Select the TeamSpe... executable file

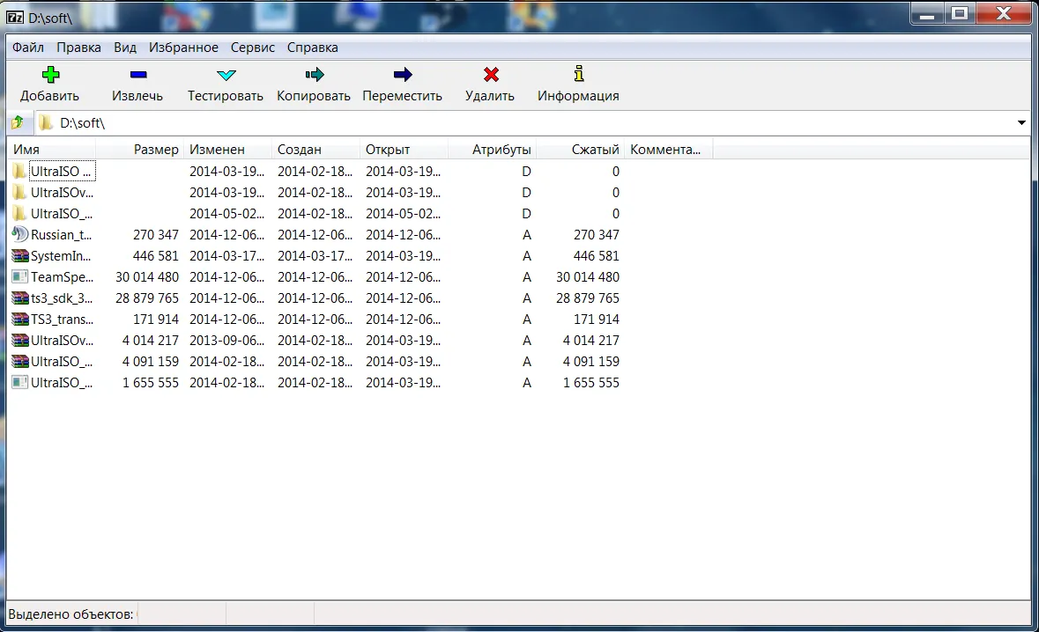[x=61, y=277]
